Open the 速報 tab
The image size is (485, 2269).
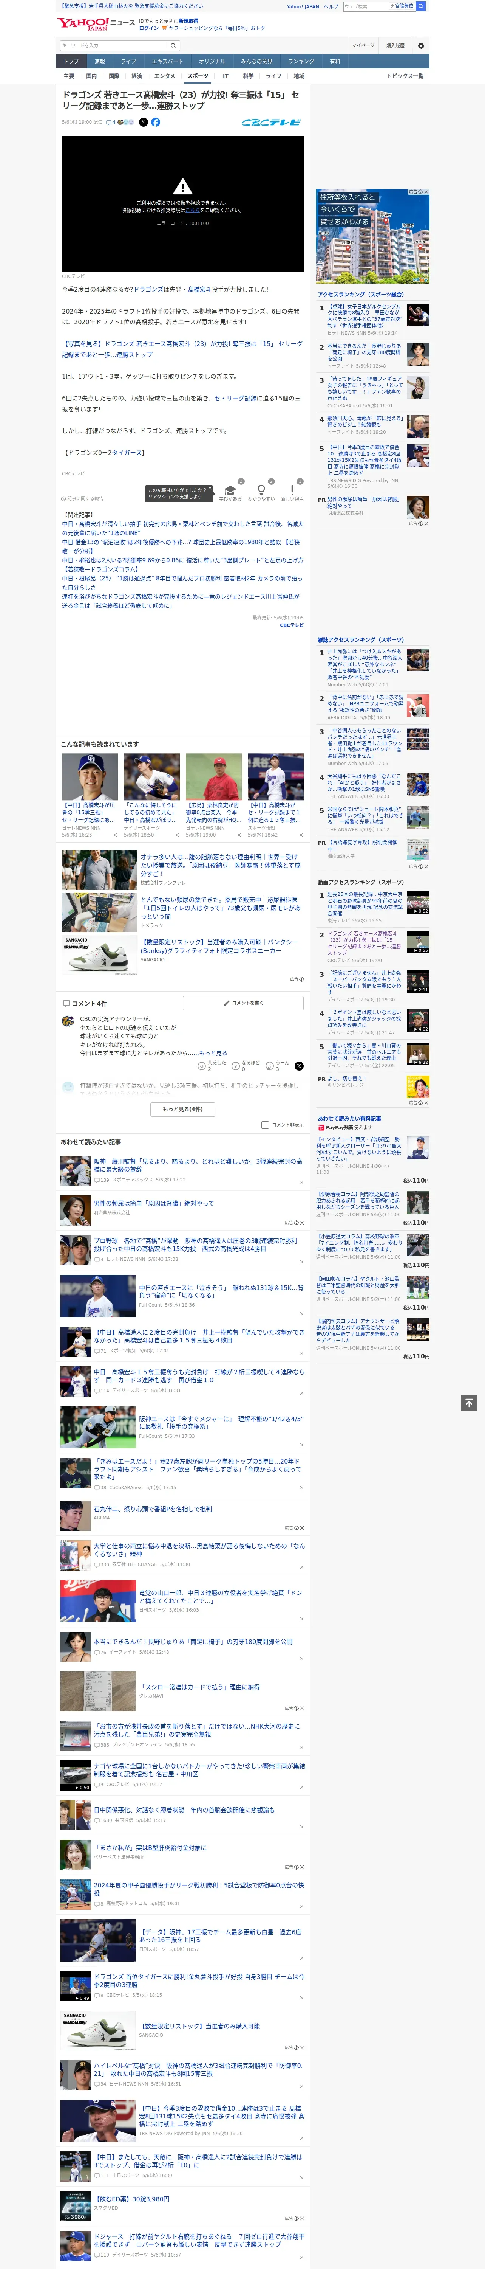click(99, 62)
